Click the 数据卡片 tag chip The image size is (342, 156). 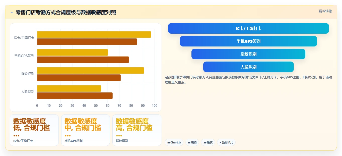point(226,142)
